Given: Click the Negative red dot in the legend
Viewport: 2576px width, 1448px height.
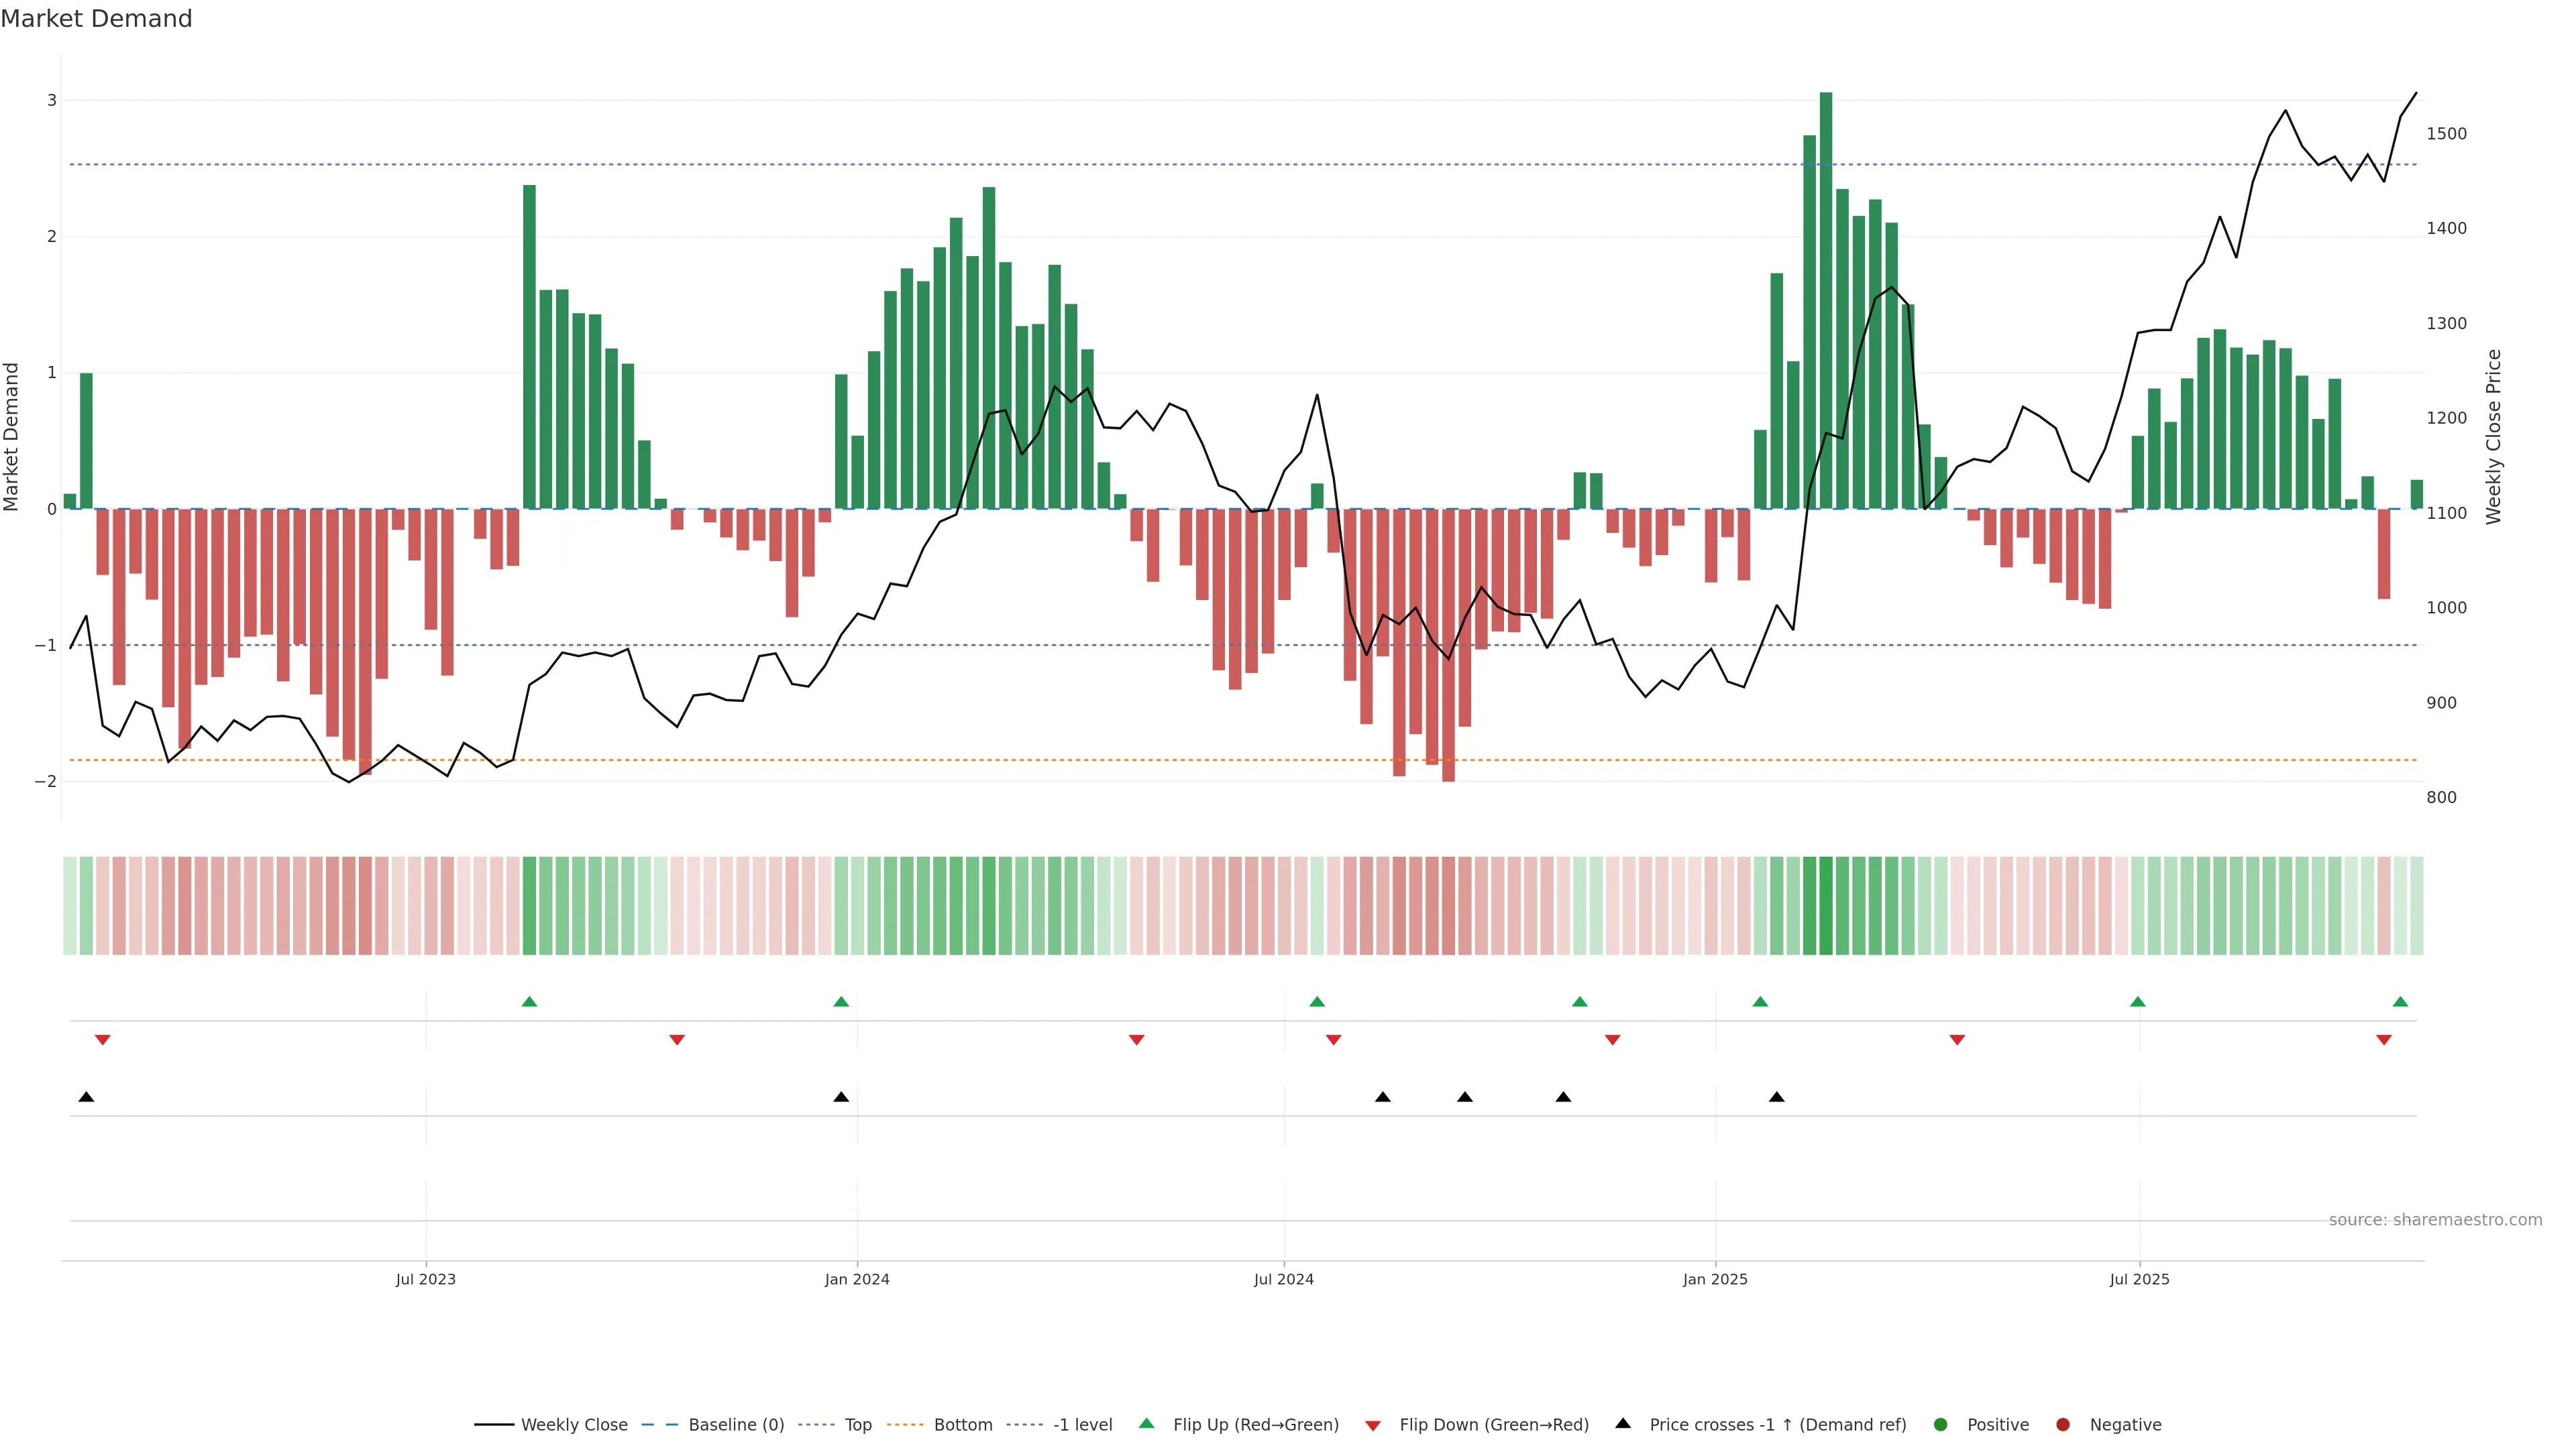Looking at the screenshot, I should click(x=2062, y=1425).
